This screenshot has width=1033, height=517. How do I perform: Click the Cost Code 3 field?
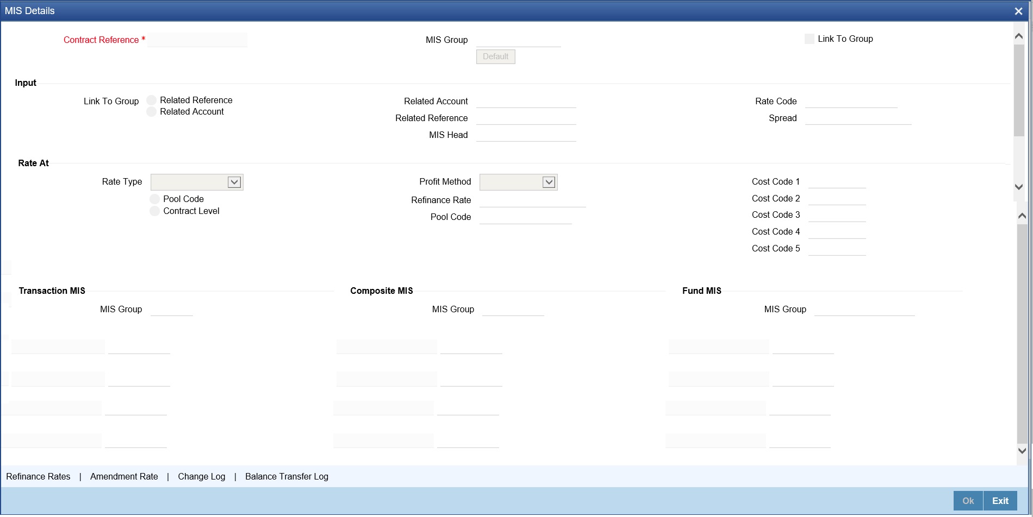coord(837,215)
